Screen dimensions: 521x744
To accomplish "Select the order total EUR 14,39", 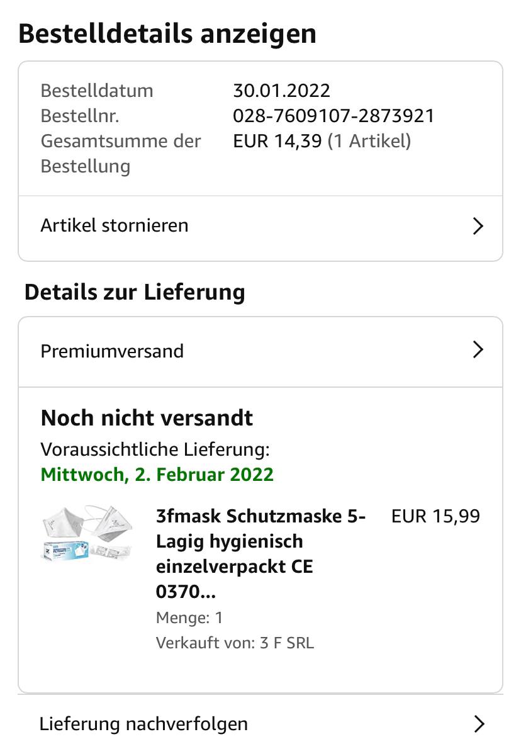I will (x=277, y=141).
